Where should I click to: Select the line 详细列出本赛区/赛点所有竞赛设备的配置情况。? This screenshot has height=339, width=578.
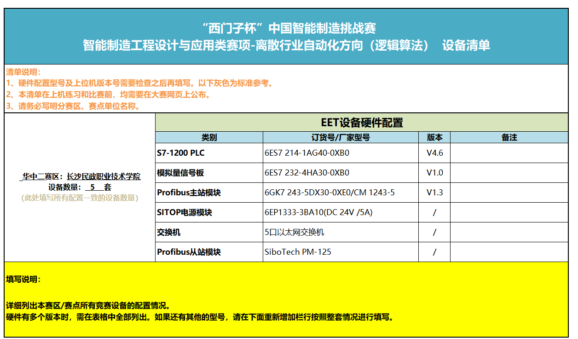click(x=88, y=306)
